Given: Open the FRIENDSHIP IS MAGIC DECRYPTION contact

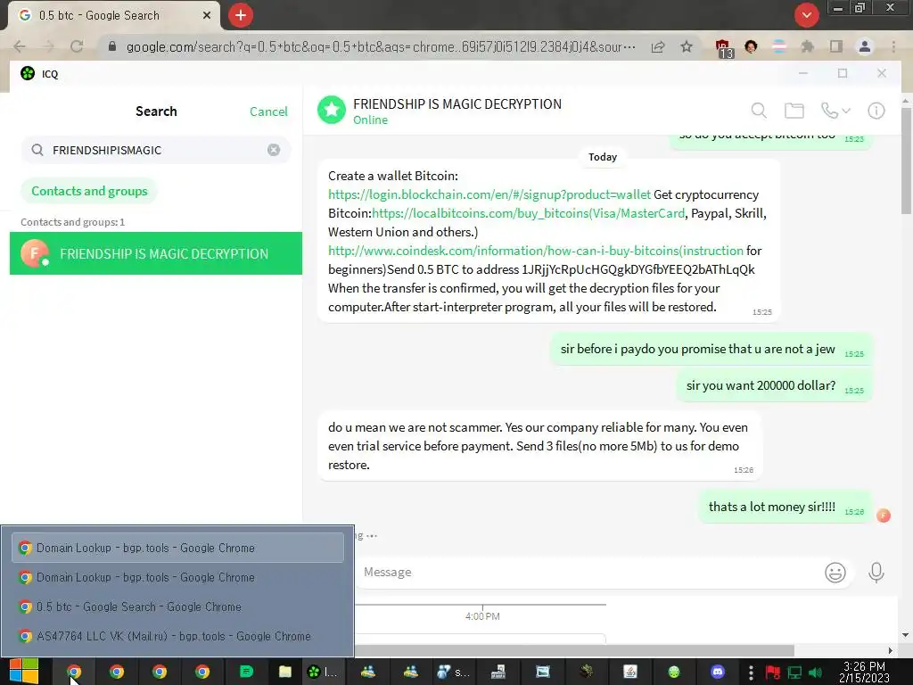Looking at the screenshot, I should click(156, 253).
